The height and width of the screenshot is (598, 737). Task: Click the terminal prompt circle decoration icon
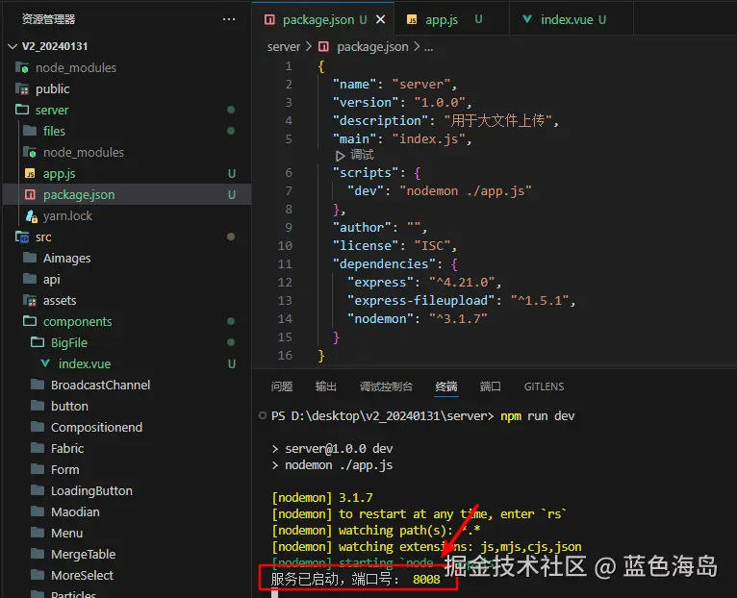[x=263, y=415]
